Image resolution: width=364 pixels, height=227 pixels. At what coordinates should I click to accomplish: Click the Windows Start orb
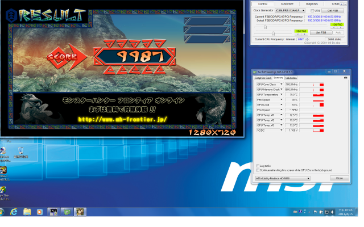pyautogui.click(x=2, y=212)
